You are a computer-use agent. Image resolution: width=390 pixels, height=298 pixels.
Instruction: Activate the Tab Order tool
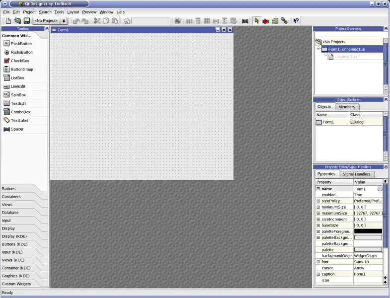coord(275,21)
